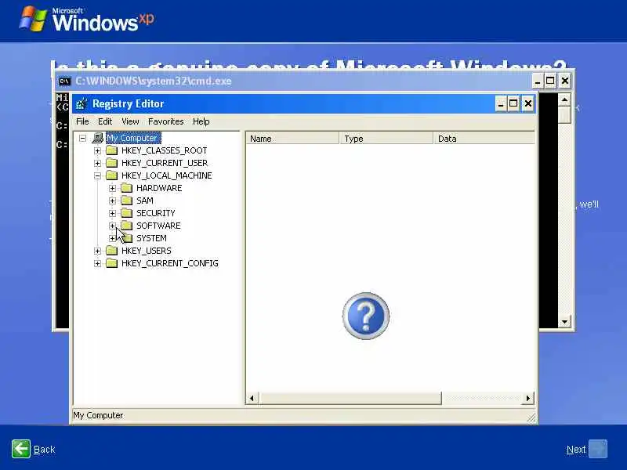
Task: Click the HKEY_LOCAL_MACHINE folder icon
Action: [111, 175]
